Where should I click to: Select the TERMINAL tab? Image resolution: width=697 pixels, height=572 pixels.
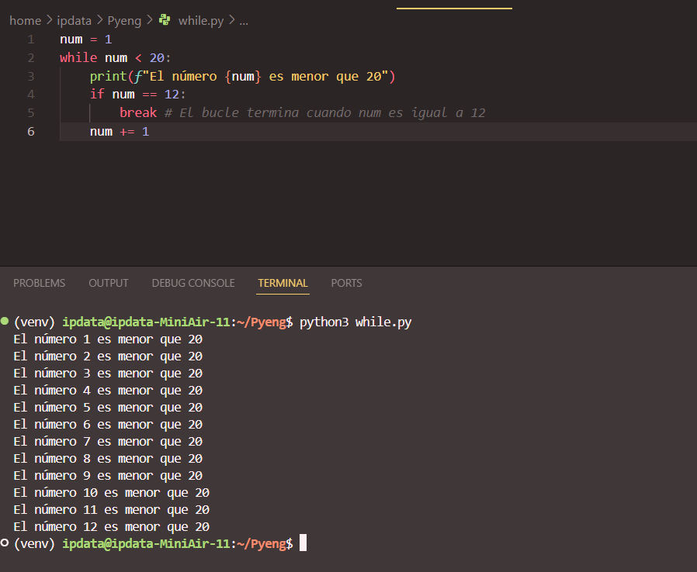tap(283, 283)
